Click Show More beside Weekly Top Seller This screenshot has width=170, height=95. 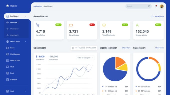126,48
